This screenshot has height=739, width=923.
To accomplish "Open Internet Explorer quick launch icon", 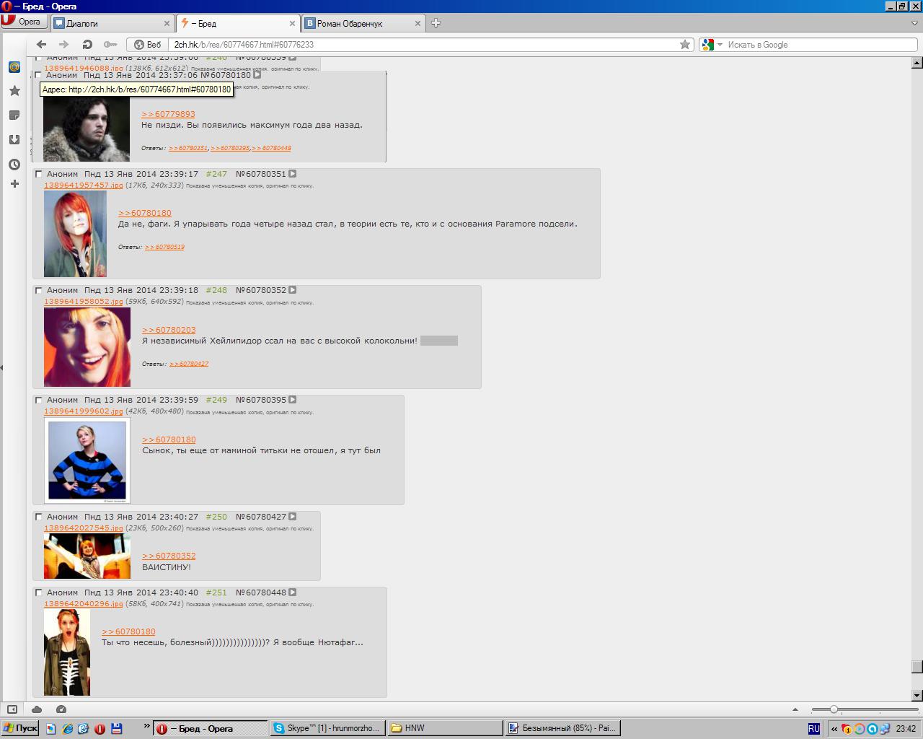I will 66,729.
